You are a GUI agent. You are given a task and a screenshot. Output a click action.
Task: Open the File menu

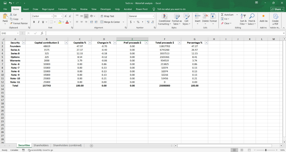click(x=5, y=9)
